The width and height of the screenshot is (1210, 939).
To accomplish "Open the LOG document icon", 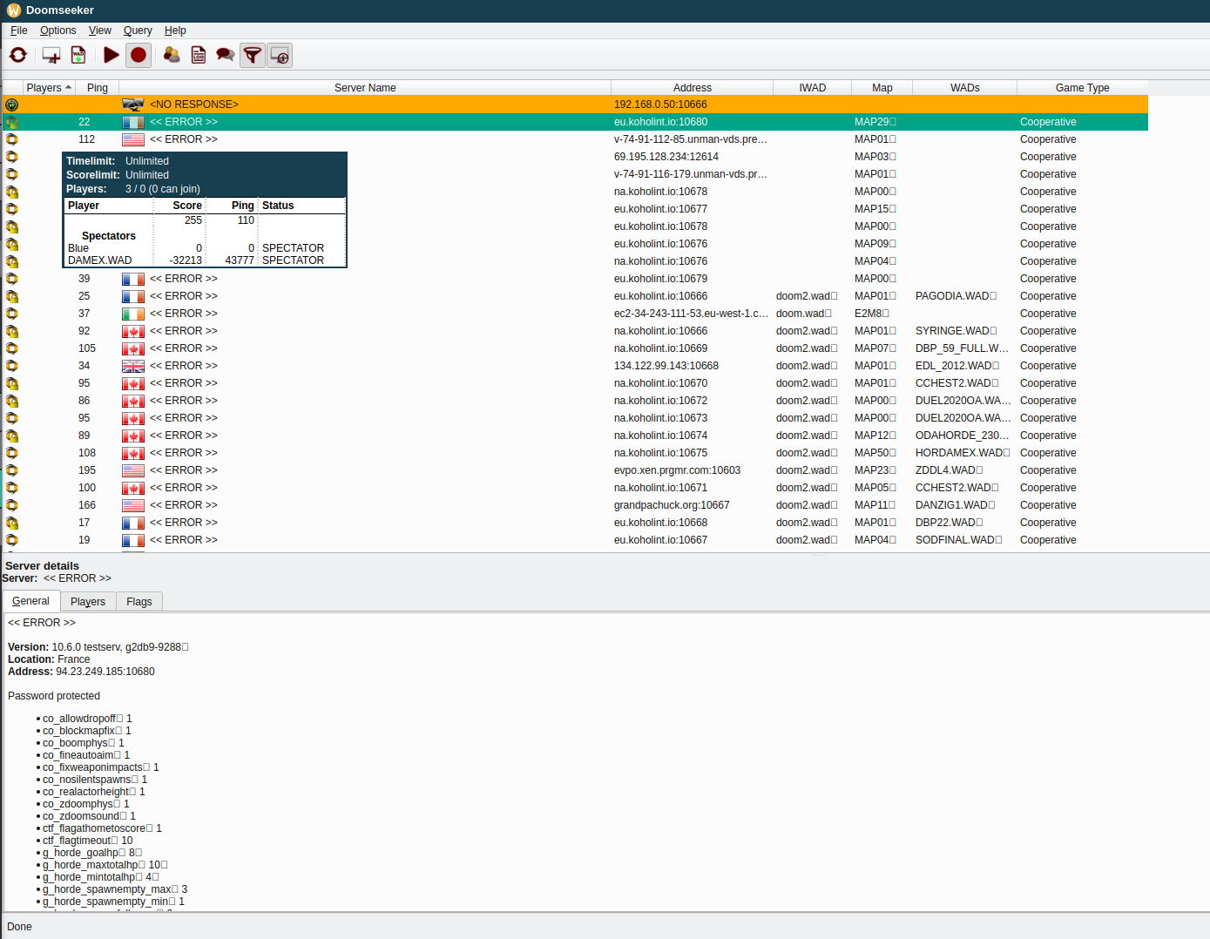I will (199, 55).
